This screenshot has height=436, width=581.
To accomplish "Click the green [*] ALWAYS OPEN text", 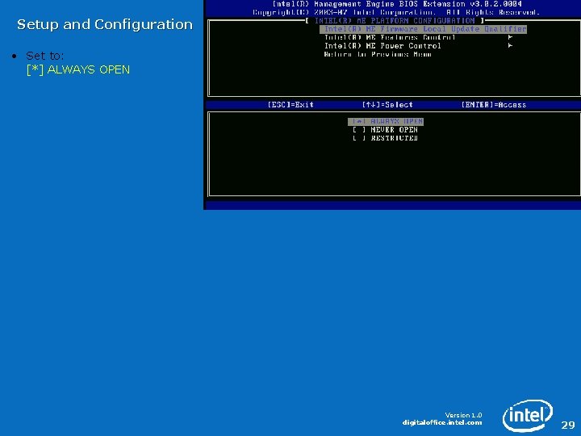I will point(78,69).
